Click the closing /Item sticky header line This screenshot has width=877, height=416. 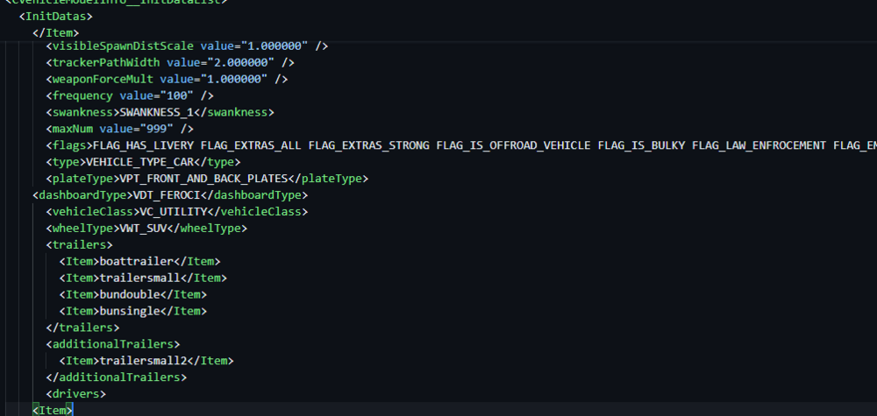(x=56, y=33)
